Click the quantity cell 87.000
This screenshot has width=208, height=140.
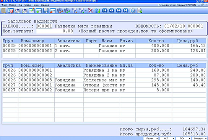tap(154, 75)
